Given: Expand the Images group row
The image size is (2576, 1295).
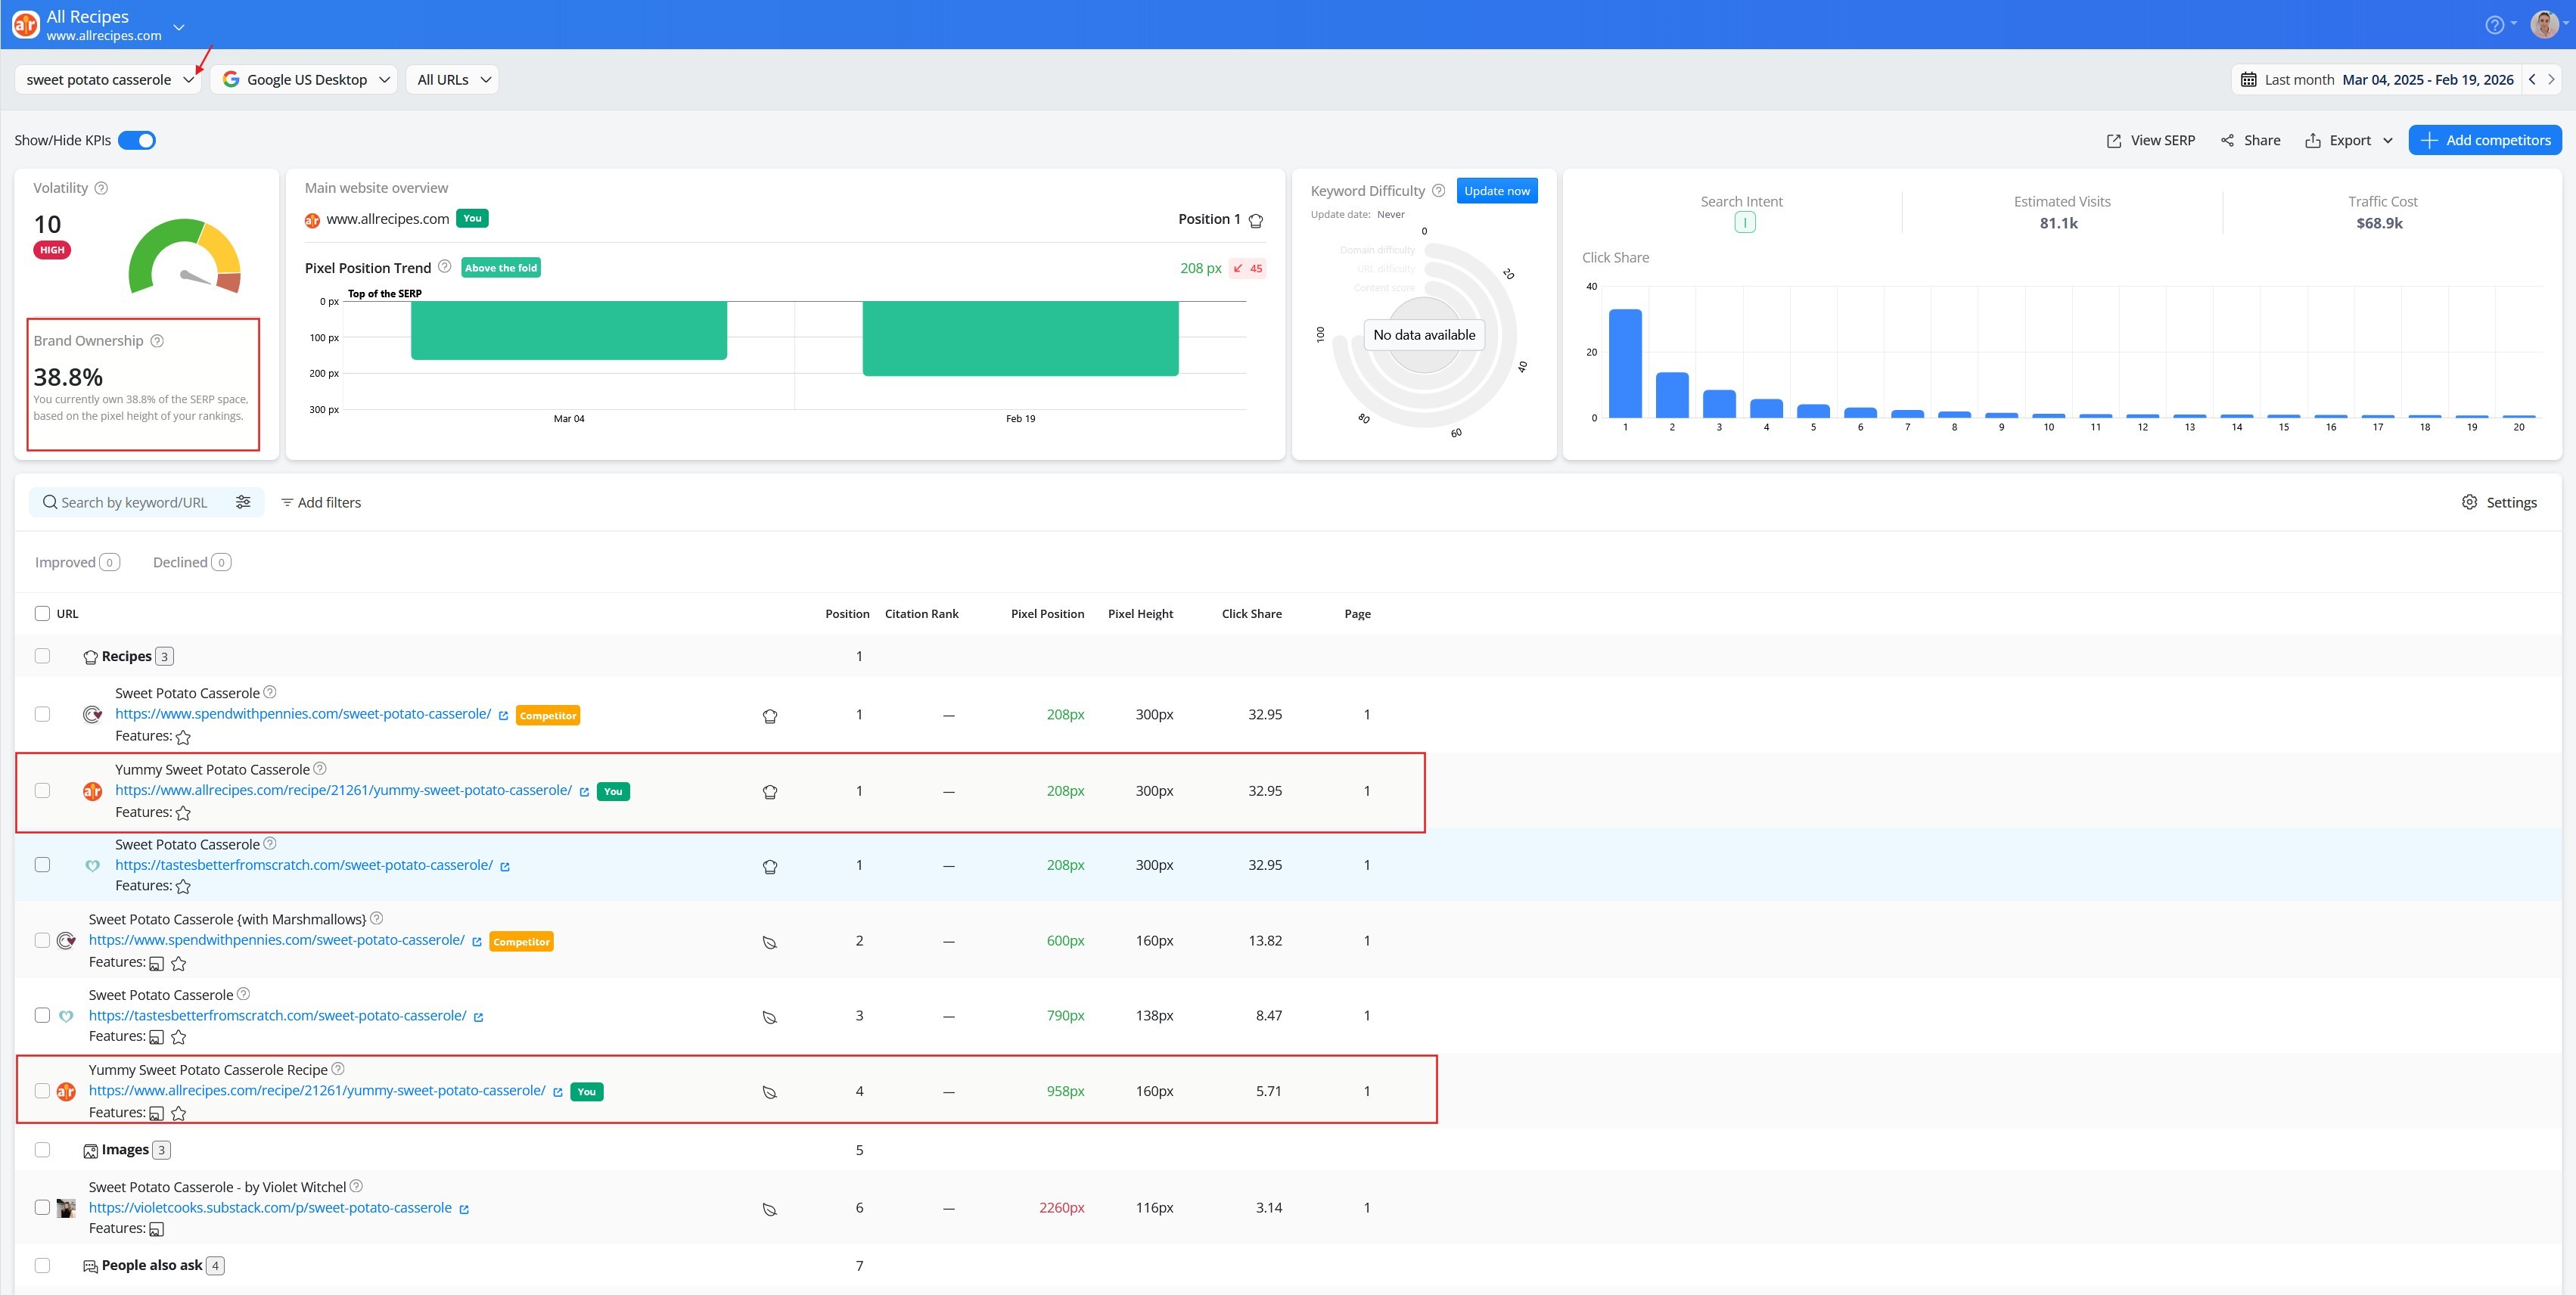Looking at the screenshot, I should (126, 1150).
